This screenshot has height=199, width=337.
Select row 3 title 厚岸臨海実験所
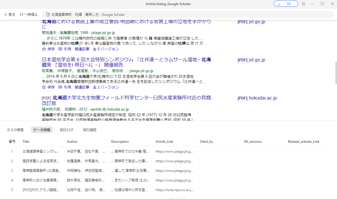[42, 171]
